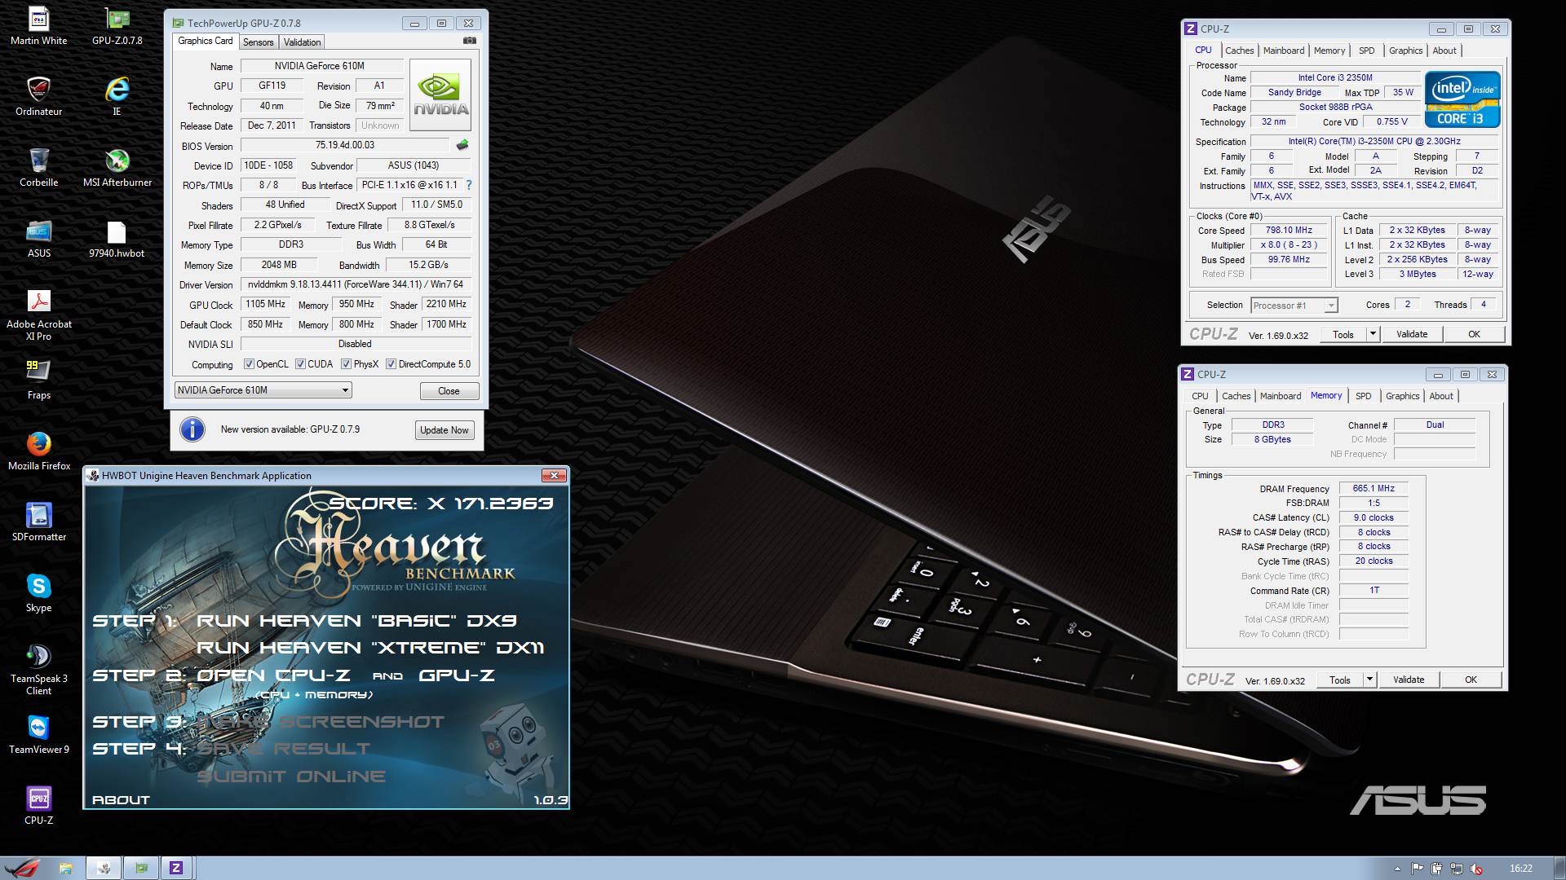
Task: Open Memory tab in upper CPU-Z
Action: click(x=1329, y=51)
